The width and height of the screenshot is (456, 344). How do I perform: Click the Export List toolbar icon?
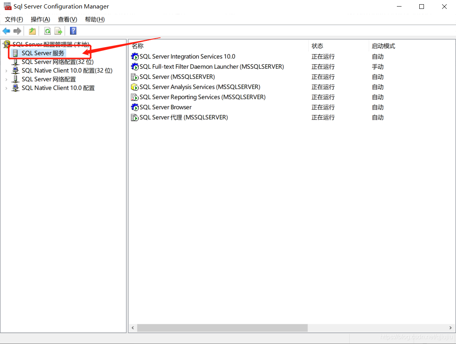[x=58, y=31]
